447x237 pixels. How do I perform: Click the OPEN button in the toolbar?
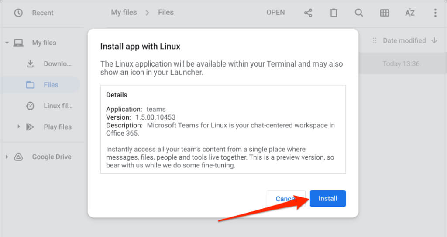(275, 13)
